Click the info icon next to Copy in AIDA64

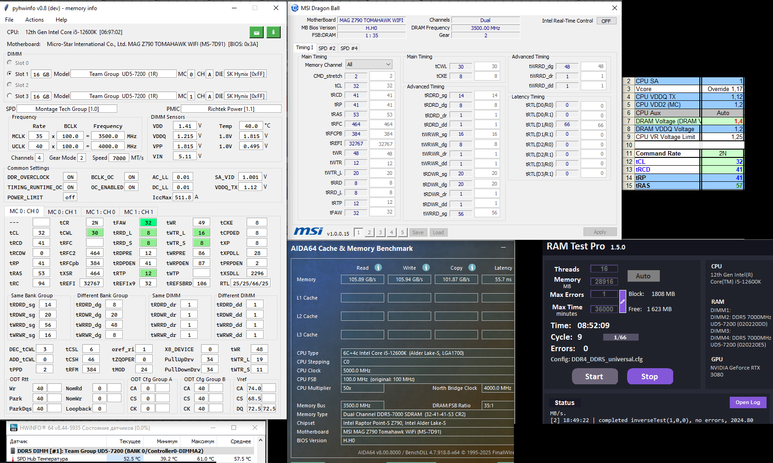(x=472, y=267)
